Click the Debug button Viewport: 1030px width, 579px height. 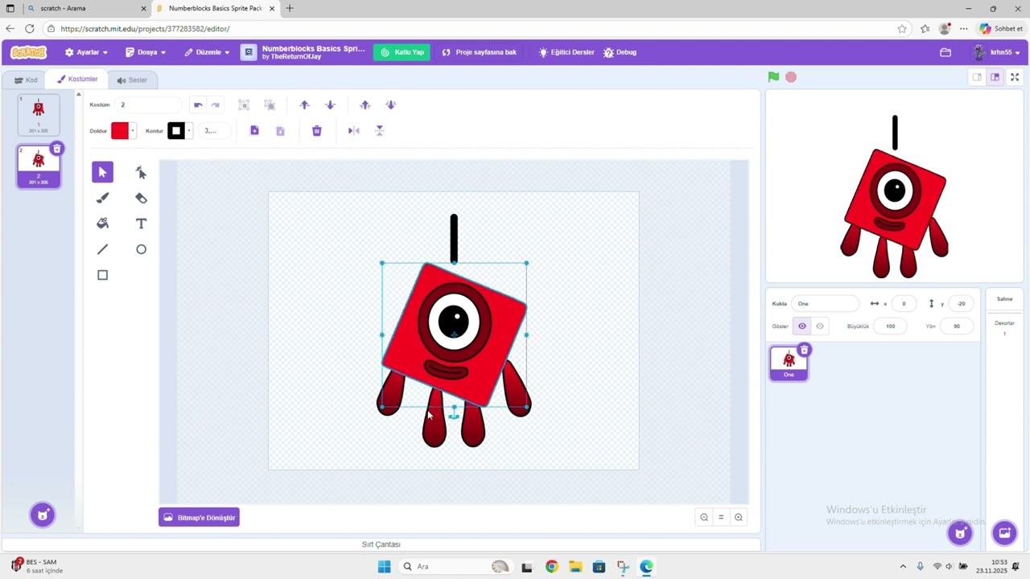[620, 52]
